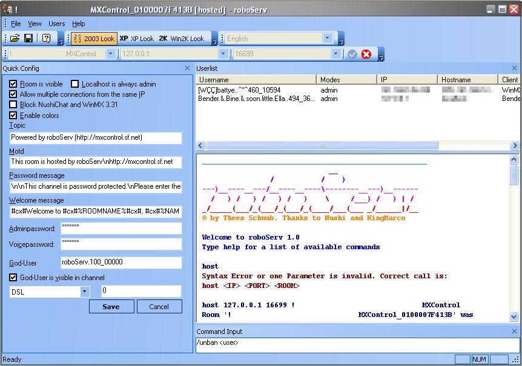The image size is (522, 366).
Task: Select user Bender.&.Bine in userlist
Action: click(256, 99)
